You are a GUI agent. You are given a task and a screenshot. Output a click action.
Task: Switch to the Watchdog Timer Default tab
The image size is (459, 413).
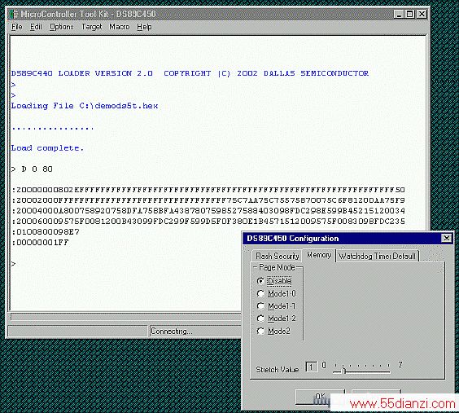pos(378,257)
